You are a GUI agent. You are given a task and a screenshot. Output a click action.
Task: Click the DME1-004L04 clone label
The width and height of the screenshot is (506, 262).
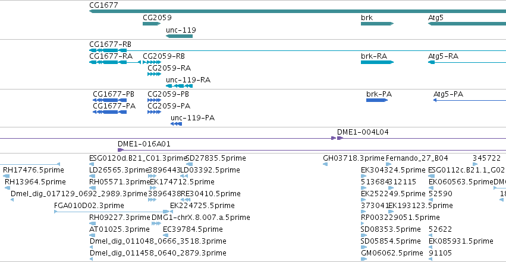click(363, 132)
